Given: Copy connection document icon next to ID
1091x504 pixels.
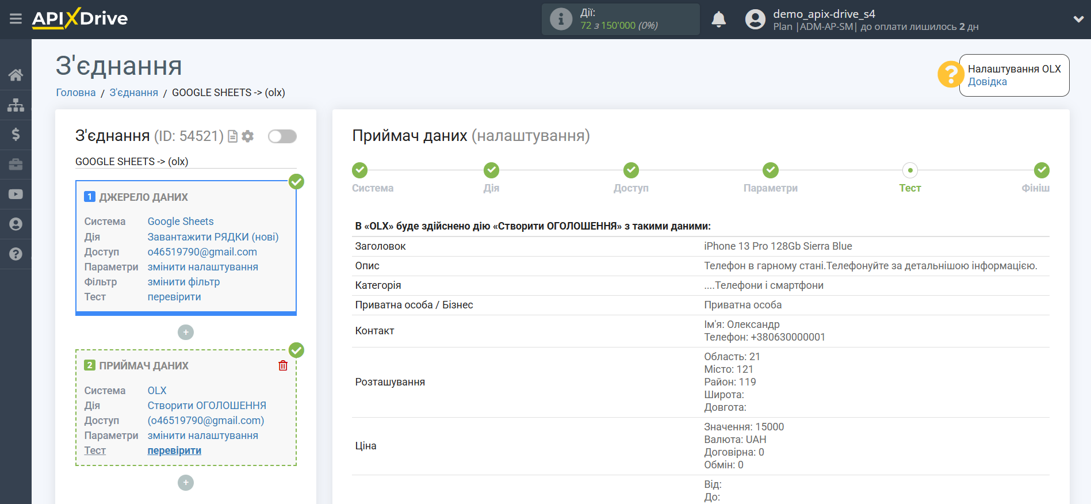Looking at the screenshot, I should tap(232, 136).
